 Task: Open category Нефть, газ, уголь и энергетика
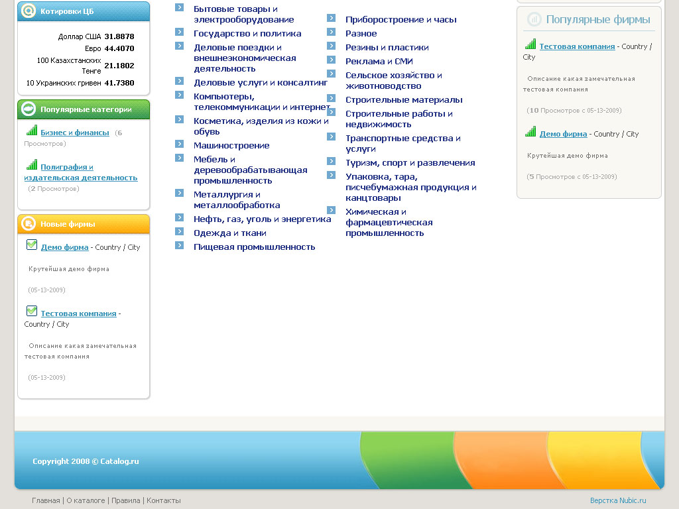(x=262, y=219)
